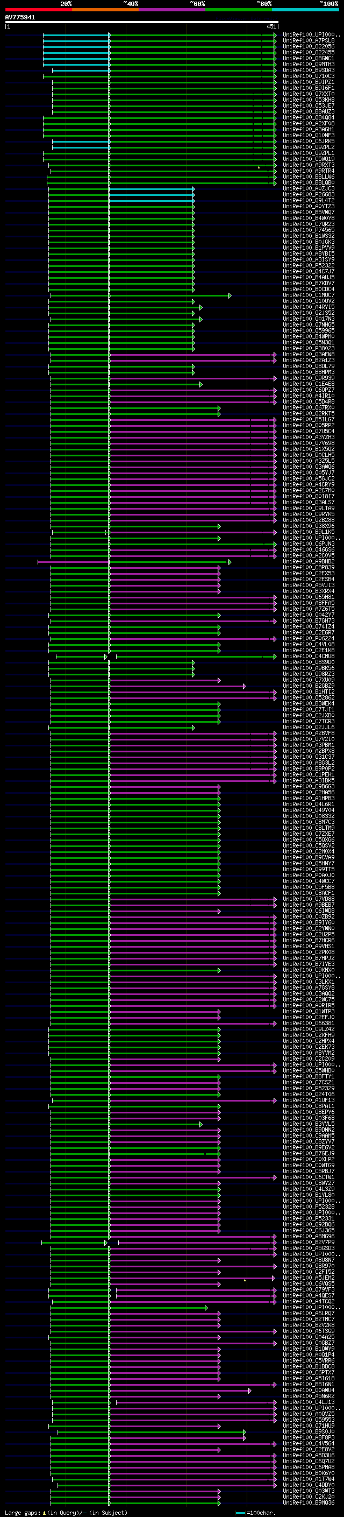Open hit UniRef100_B2GBZ9
The height and width of the screenshot is (1517, 344).
click(309, 686)
